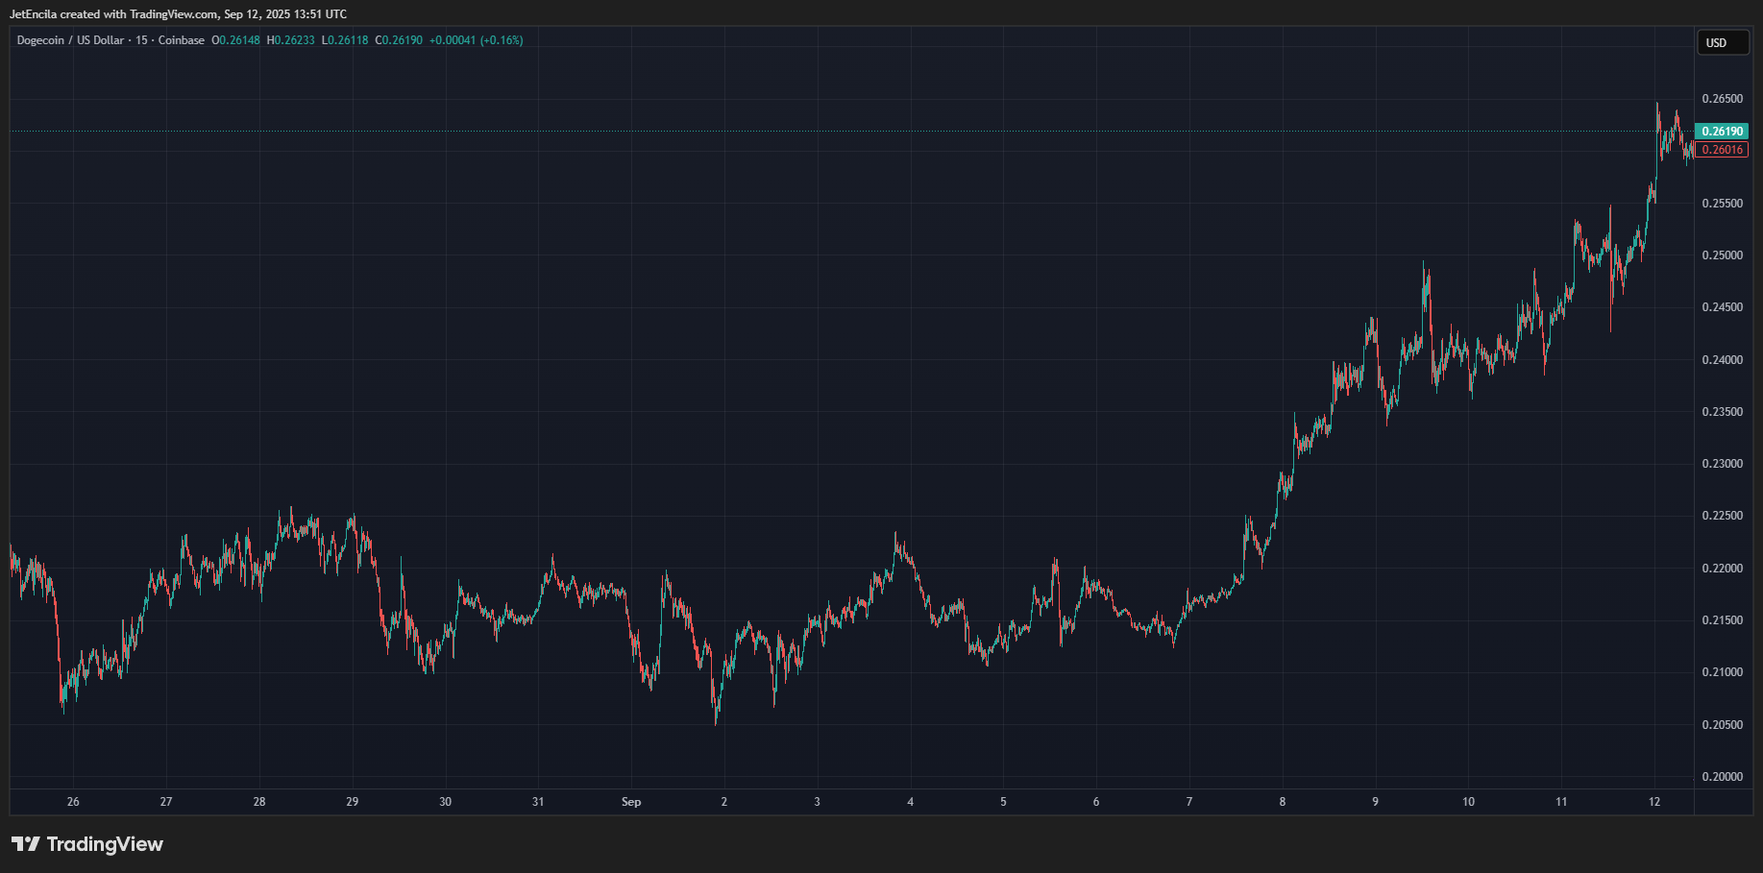This screenshot has height=873, width=1763.
Task: Toggle the USD currency button top-right
Action: point(1723,42)
